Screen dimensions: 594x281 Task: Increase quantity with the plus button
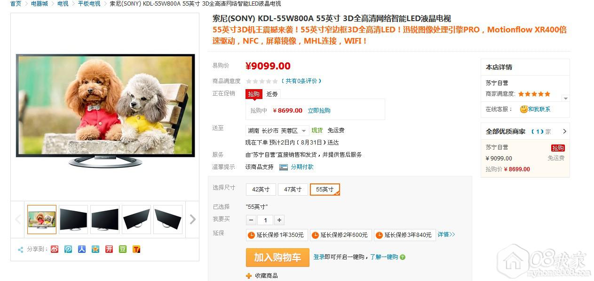279,220
